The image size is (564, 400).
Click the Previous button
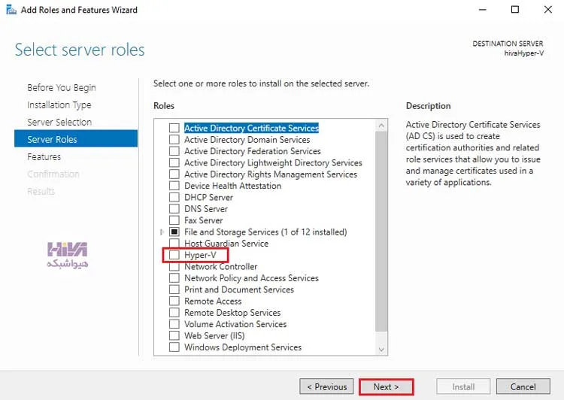326,387
